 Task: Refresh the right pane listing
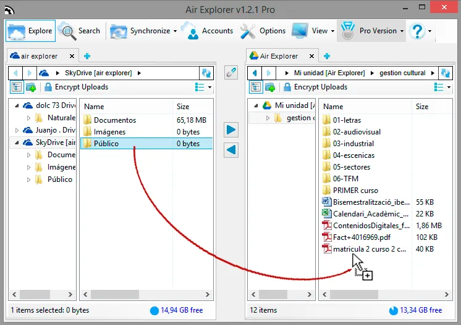[446, 73]
